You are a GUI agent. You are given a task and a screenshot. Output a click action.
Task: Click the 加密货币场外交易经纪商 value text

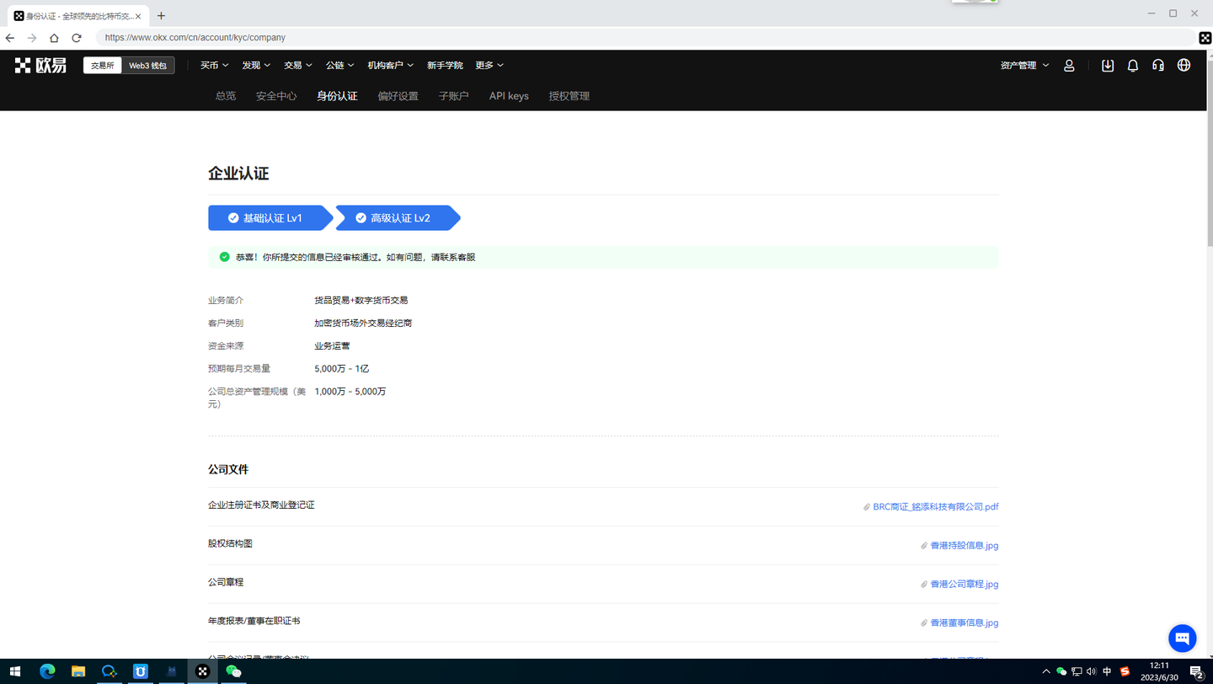pos(363,323)
